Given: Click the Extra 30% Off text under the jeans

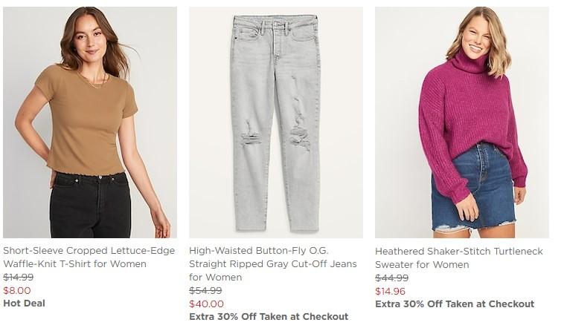Looking at the screenshot, I should [268, 317].
